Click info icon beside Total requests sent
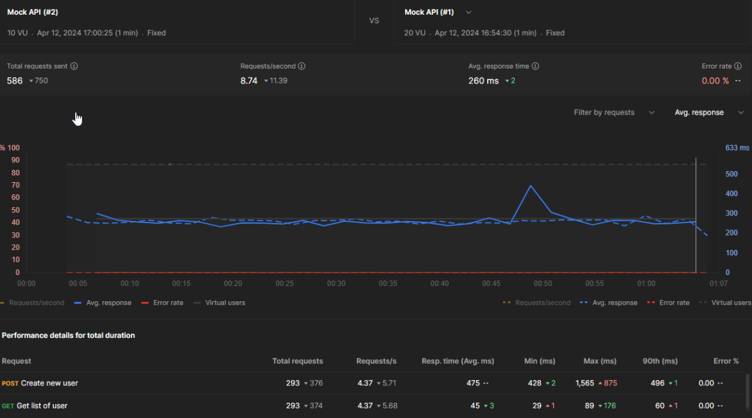The image size is (752, 418). pos(74,66)
